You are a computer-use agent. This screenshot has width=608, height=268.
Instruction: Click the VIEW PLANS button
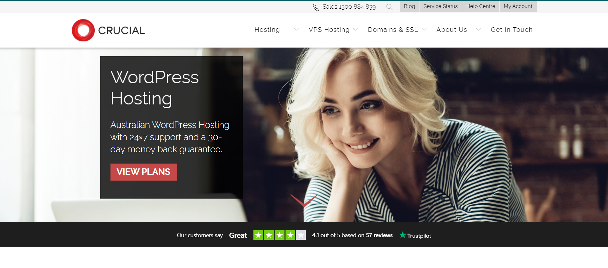(x=143, y=172)
